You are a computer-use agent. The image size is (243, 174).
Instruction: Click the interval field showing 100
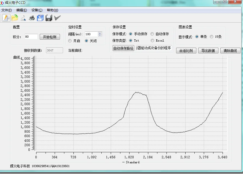click(x=91, y=34)
